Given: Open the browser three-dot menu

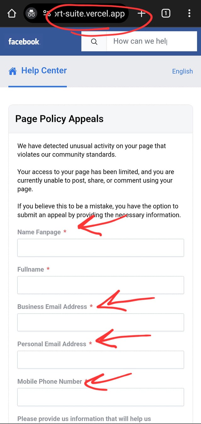Looking at the screenshot, I should pos(189,14).
